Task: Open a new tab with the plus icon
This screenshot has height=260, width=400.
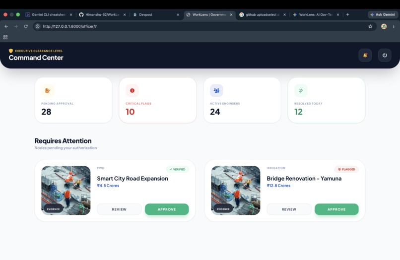Action: (347, 14)
